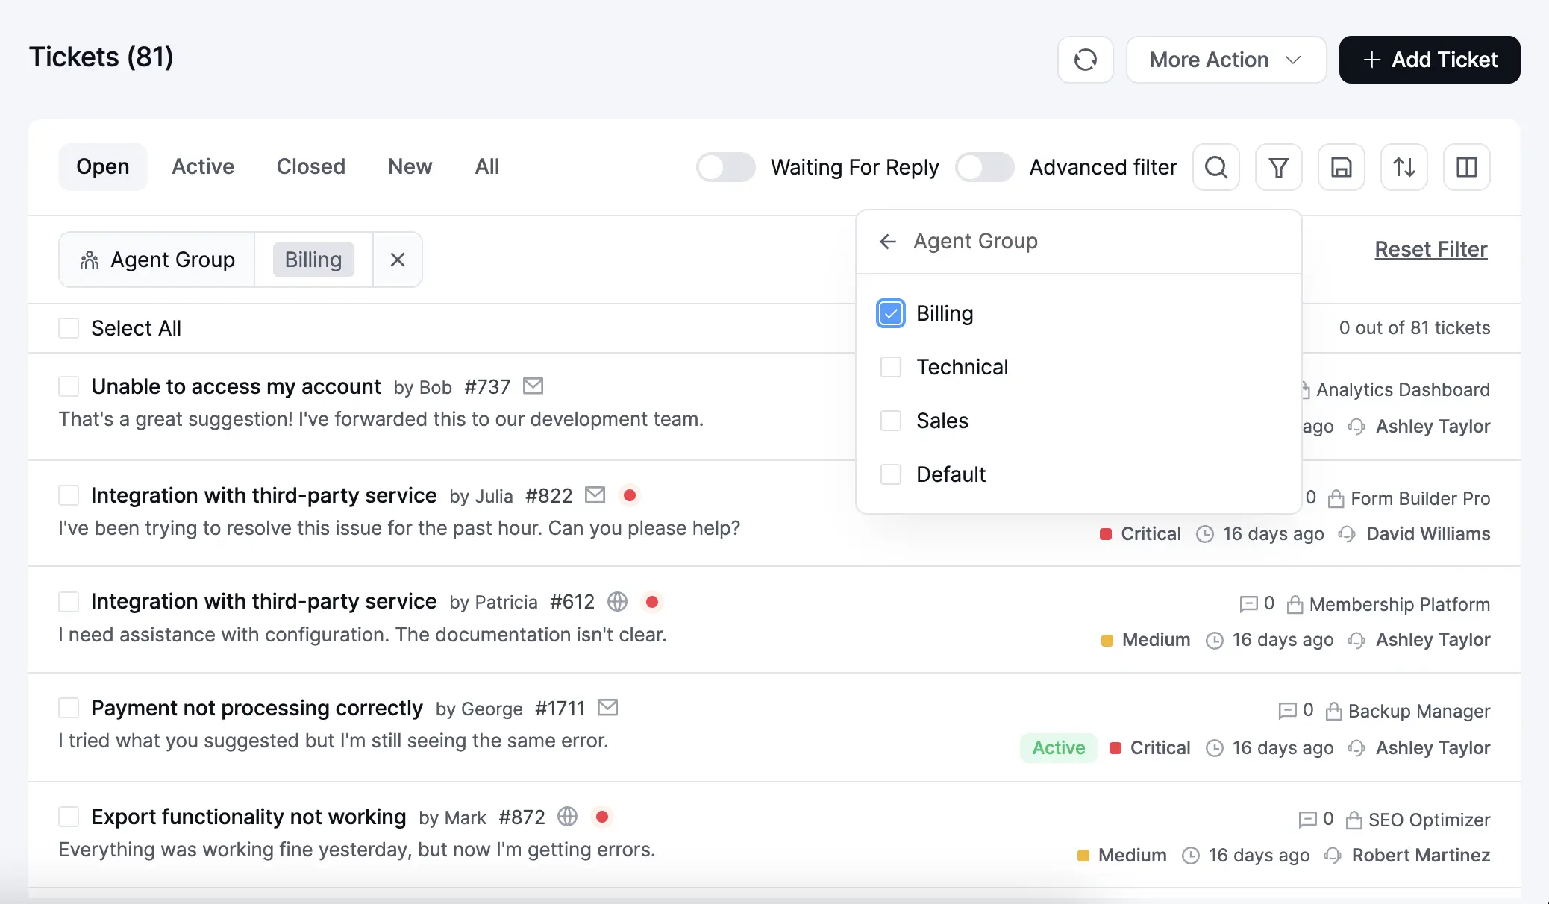1549x904 pixels.
Task: Open the More Action dropdown
Action: pyautogui.click(x=1226, y=60)
